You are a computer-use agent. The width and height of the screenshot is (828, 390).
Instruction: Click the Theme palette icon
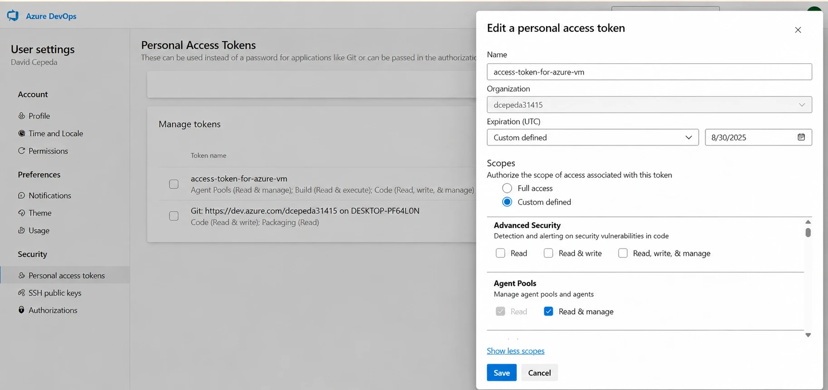[21, 213]
